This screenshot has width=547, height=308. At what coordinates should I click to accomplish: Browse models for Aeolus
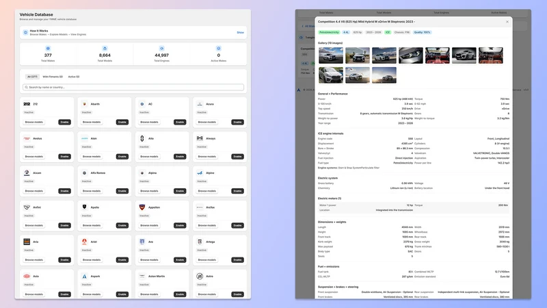(x=34, y=157)
